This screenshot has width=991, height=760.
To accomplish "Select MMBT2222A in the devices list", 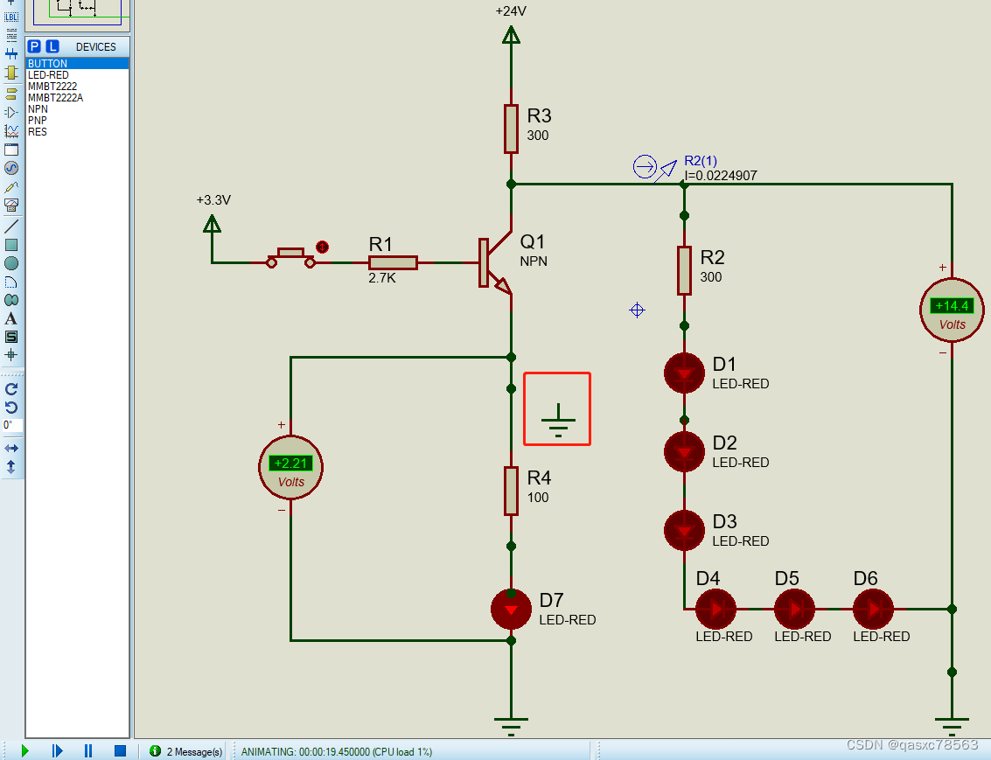I will pyautogui.click(x=77, y=97).
